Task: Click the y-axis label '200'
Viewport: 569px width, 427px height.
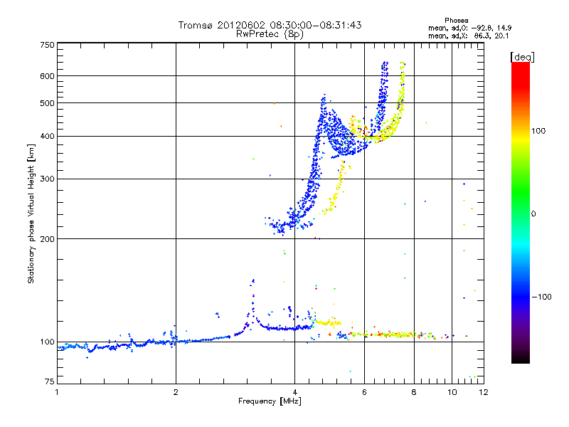Action: click(47, 239)
